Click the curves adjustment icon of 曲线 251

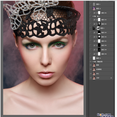point(94,41)
